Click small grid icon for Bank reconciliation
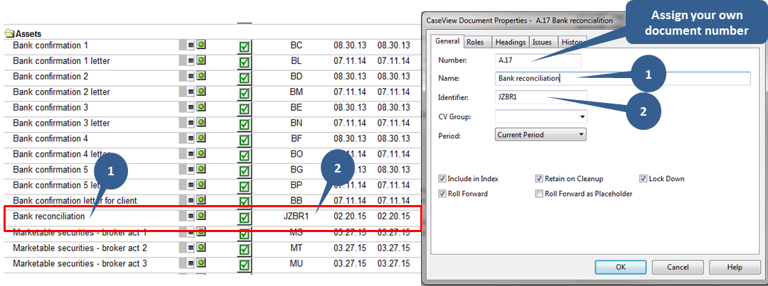This screenshot has width=768, height=286. [x=191, y=216]
